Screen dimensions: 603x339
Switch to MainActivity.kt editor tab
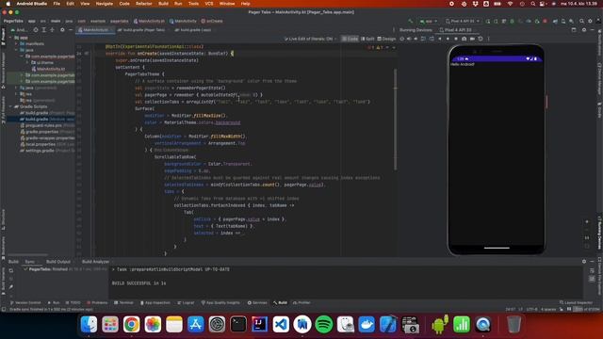click(95, 30)
